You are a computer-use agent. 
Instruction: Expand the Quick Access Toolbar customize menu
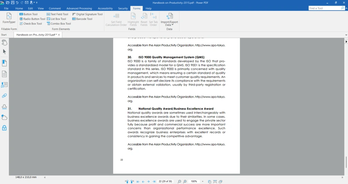click(x=37, y=3)
